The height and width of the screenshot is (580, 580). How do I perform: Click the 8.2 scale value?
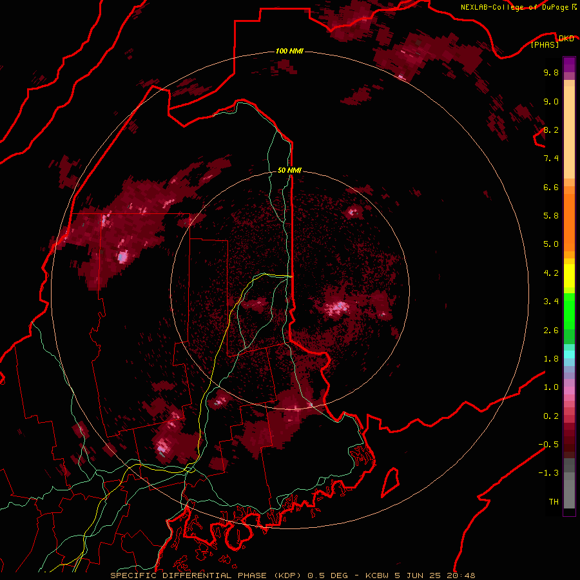[551, 130]
